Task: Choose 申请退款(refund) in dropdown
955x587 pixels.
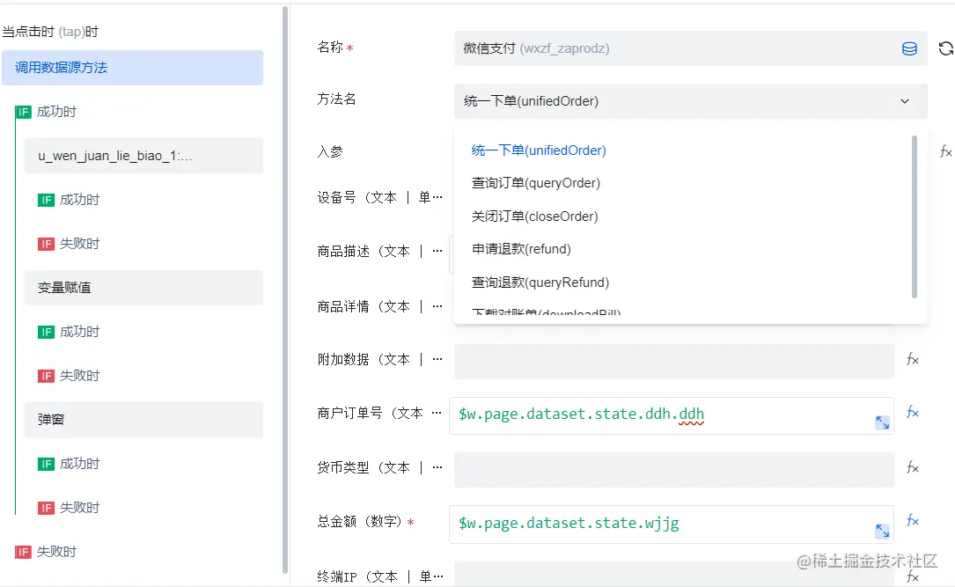Action: pyautogui.click(x=521, y=249)
